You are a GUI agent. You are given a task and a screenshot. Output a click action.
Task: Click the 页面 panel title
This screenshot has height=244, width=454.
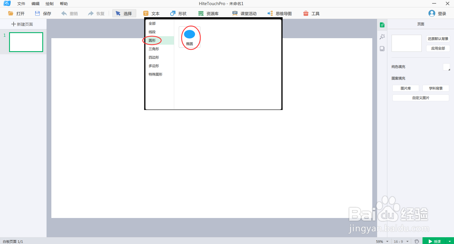click(421, 24)
